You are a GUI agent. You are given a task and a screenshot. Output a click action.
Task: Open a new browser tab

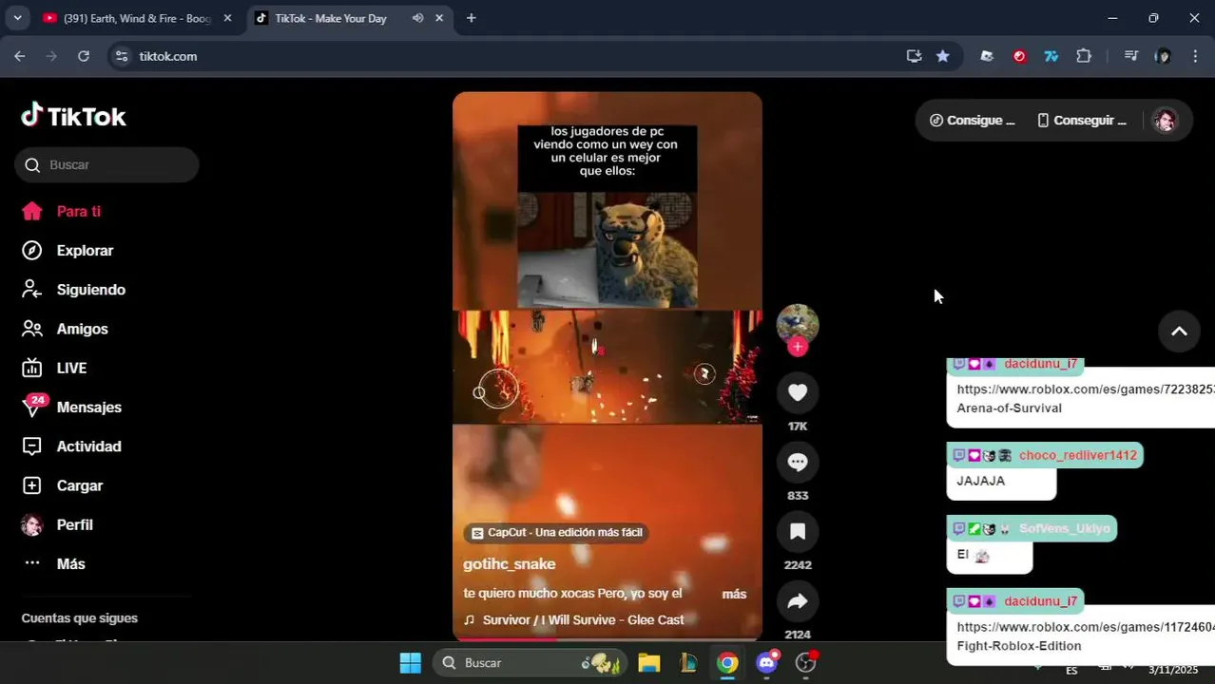(x=471, y=18)
